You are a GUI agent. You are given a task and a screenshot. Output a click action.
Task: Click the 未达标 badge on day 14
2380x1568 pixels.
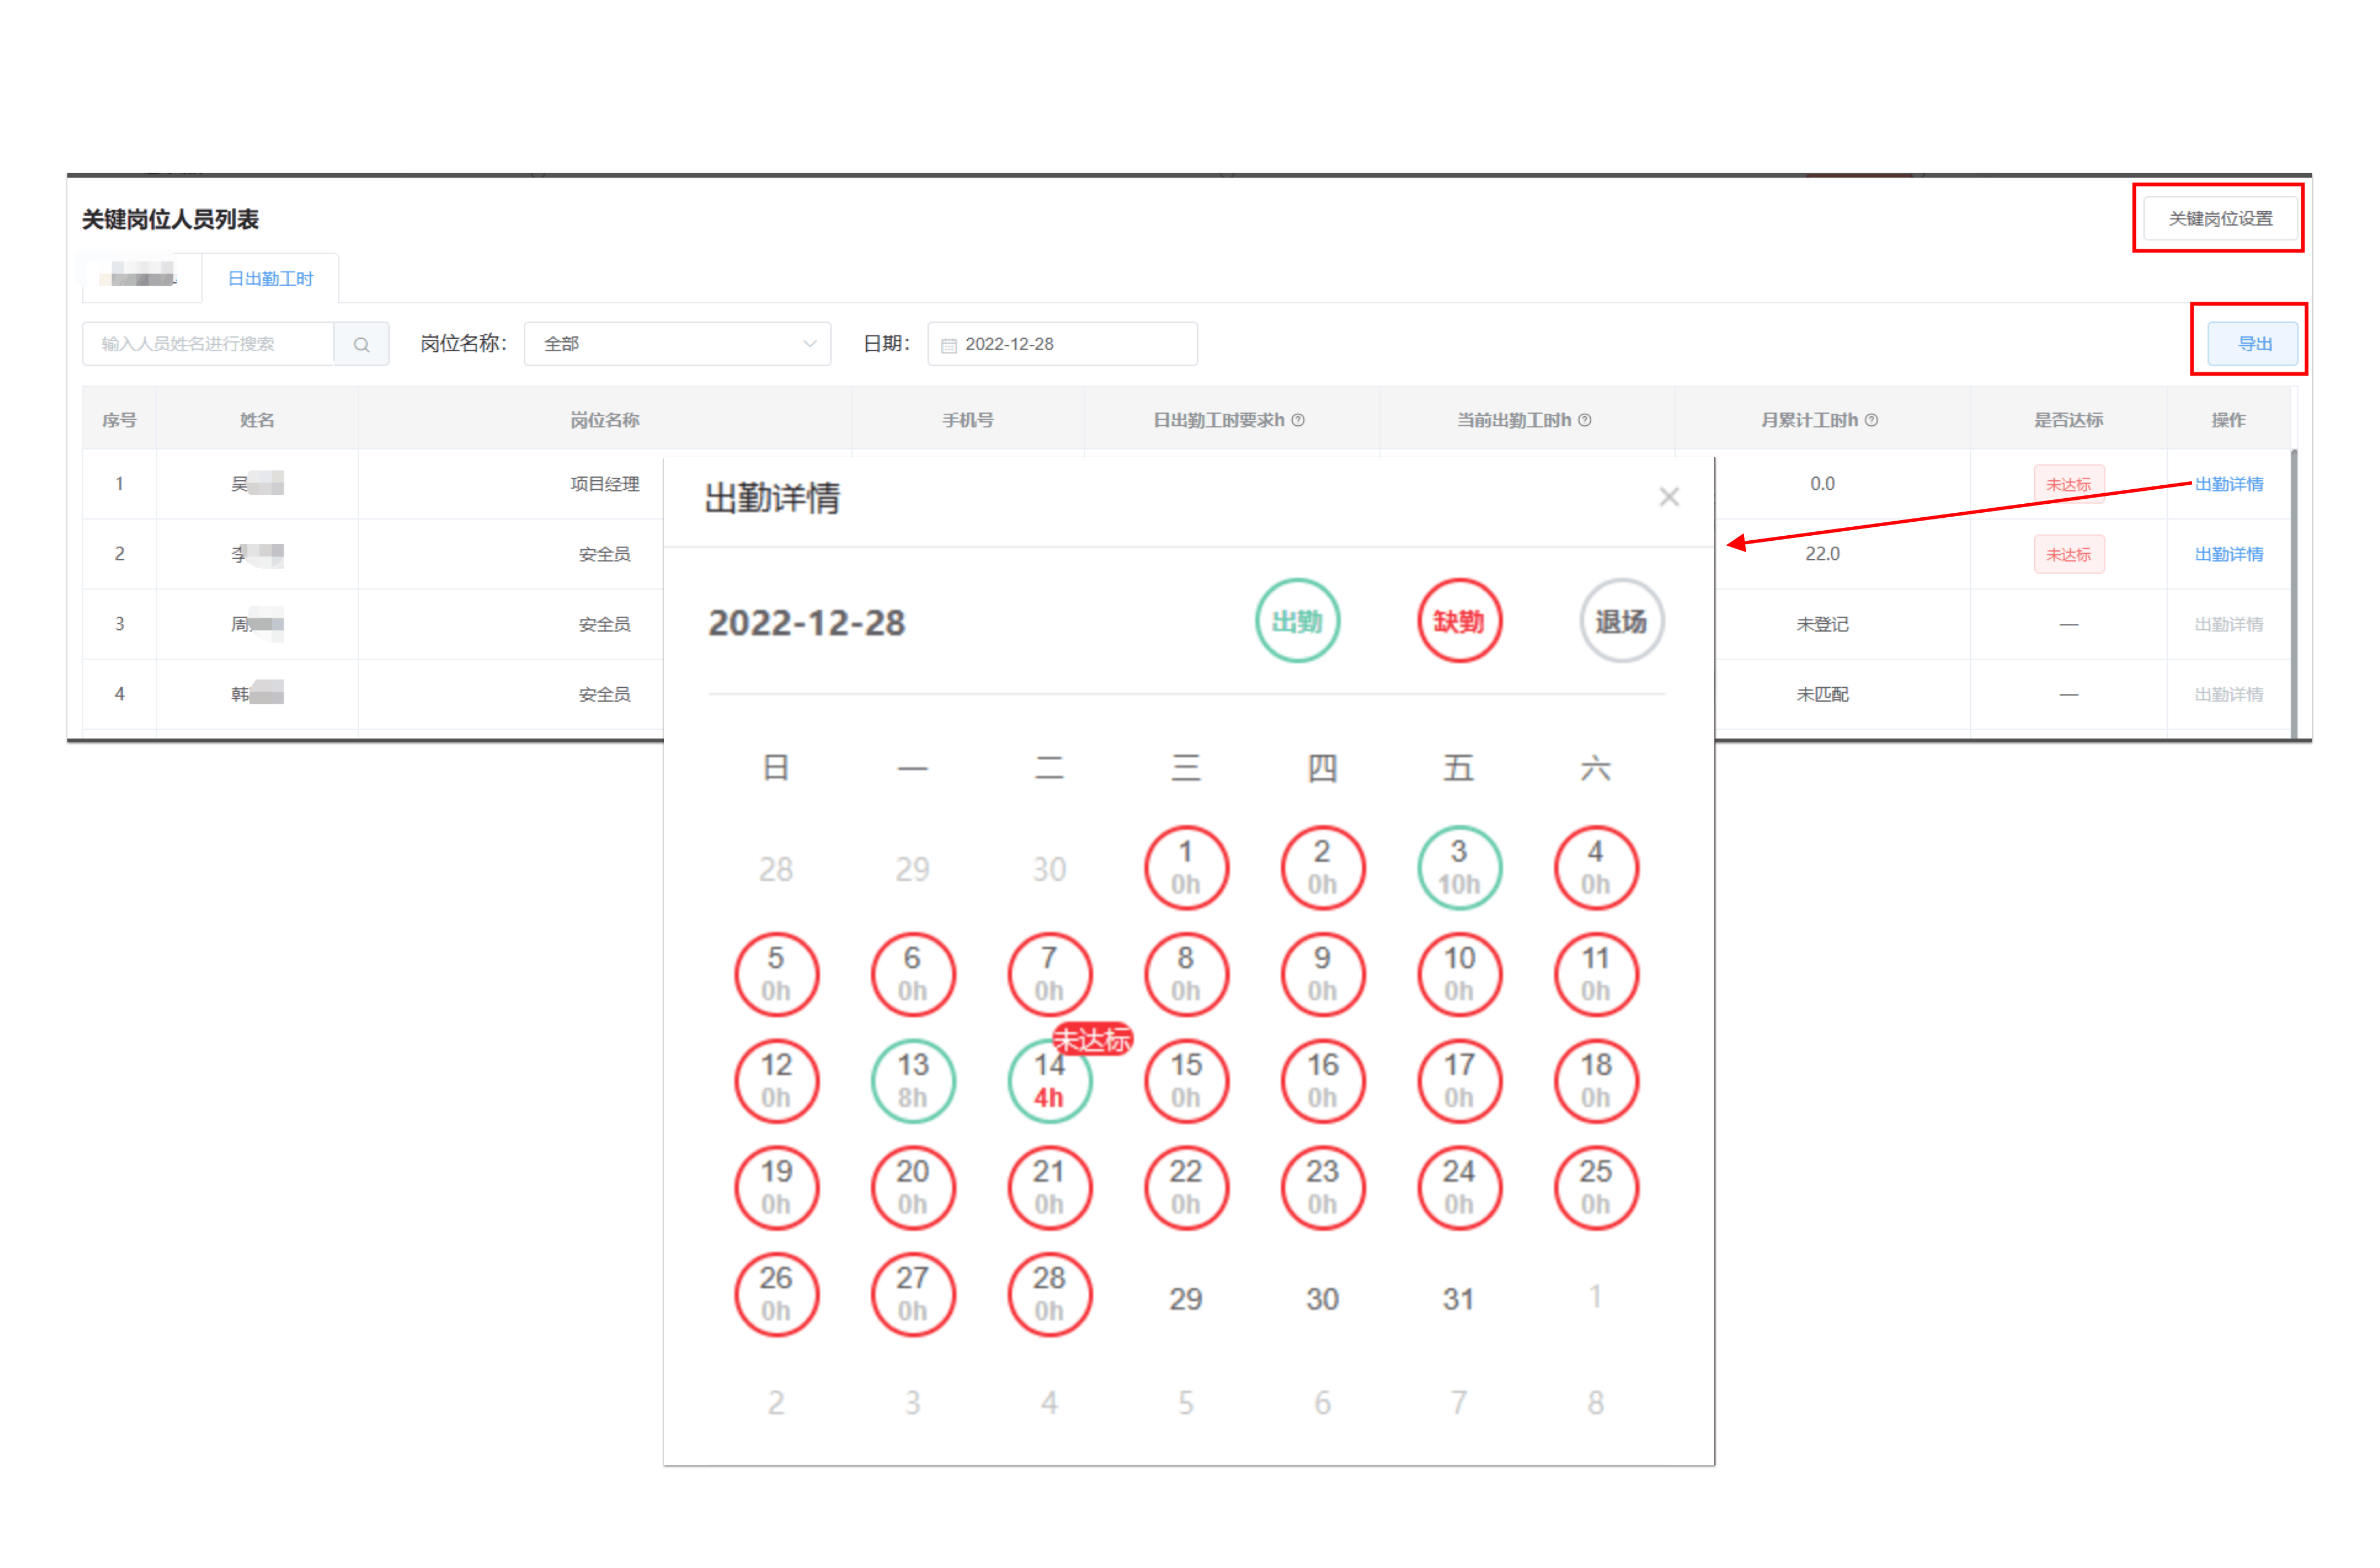(x=1091, y=1040)
